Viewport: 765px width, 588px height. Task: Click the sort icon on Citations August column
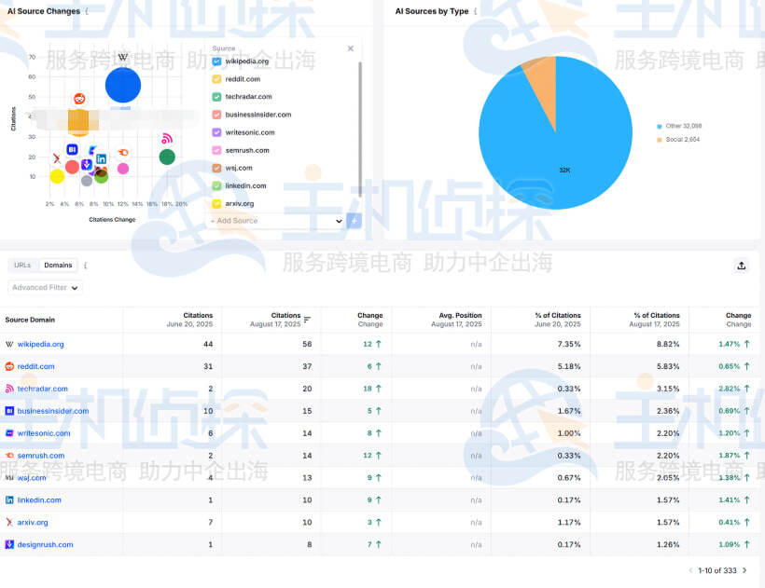(308, 320)
